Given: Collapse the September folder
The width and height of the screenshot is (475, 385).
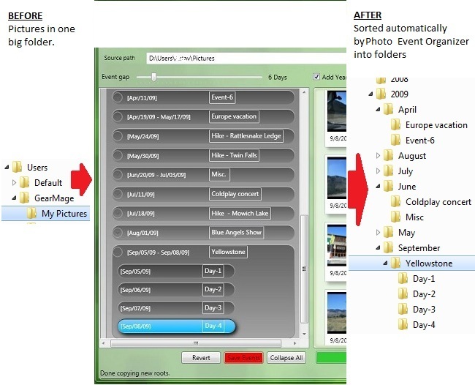Looking at the screenshot, I should click(378, 248).
